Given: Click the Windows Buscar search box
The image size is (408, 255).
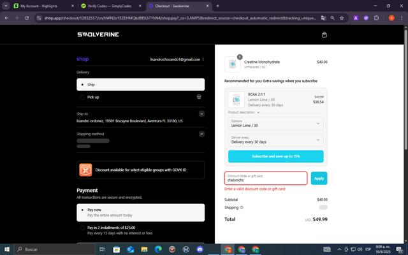Looking at the screenshot, I should 55,249.
